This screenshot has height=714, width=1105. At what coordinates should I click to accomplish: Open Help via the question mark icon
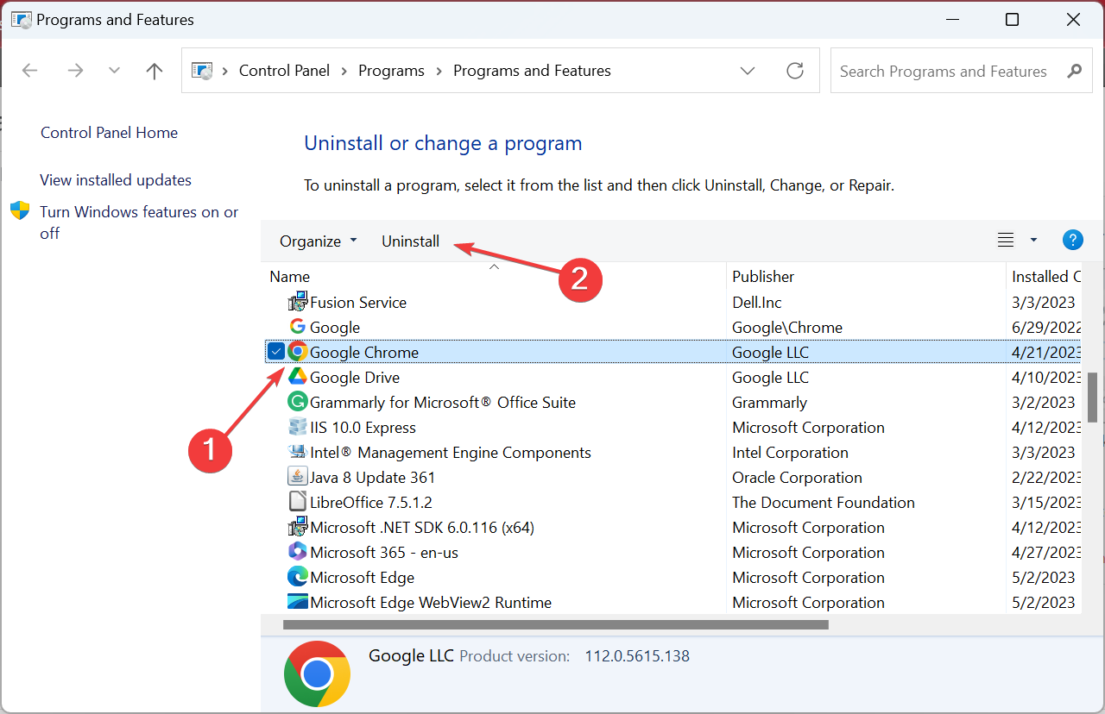pyautogui.click(x=1072, y=240)
